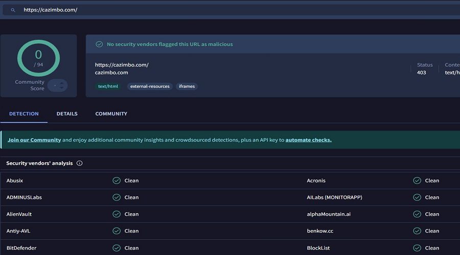This screenshot has height=255, width=460.
Task: Open the DETAILS tab
Action: [x=67, y=114]
